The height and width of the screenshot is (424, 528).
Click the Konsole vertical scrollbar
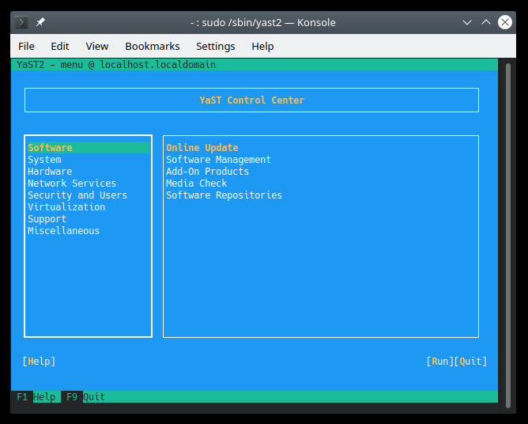tap(507, 235)
